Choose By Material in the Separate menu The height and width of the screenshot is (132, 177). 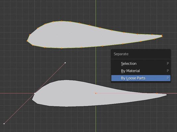click(141, 71)
